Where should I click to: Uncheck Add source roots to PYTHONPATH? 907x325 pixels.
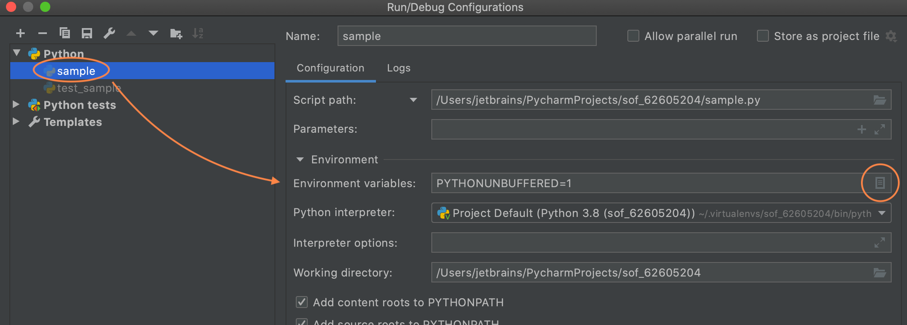(x=302, y=322)
